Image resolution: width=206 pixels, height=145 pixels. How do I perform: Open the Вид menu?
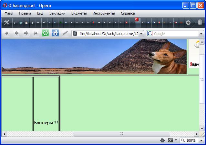pos(40,13)
